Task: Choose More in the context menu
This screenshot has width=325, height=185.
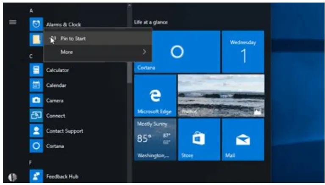Action: pos(97,52)
